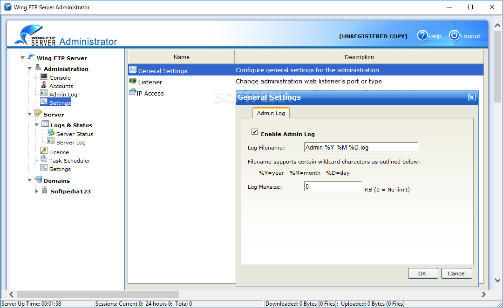Click the Listener port description text
The width and height of the screenshot is (503, 308).
pyautogui.click(x=309, y=81)
